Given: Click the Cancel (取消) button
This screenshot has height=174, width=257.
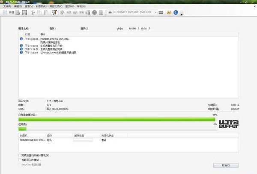Looking at the screenshot, I should (226, 165).
